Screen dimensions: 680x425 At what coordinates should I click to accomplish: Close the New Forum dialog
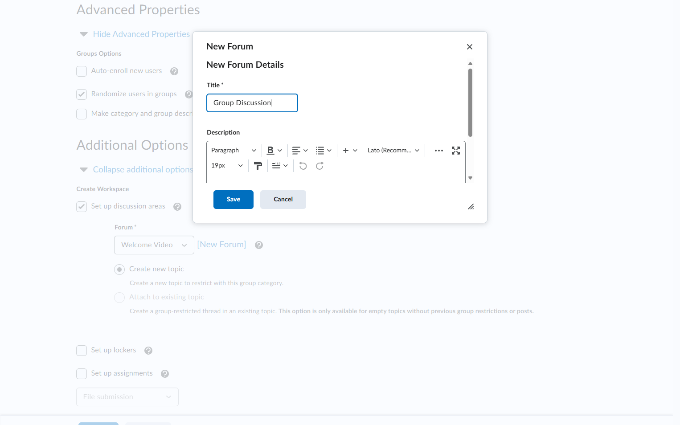[470, 47]
